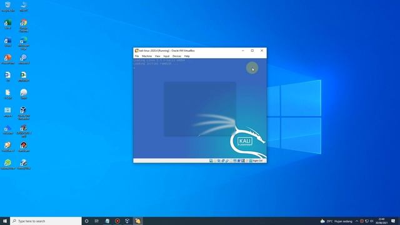Select the Word desktop shortcut
This screenshot has height=225, width=400.
click(x=8, y=42)
